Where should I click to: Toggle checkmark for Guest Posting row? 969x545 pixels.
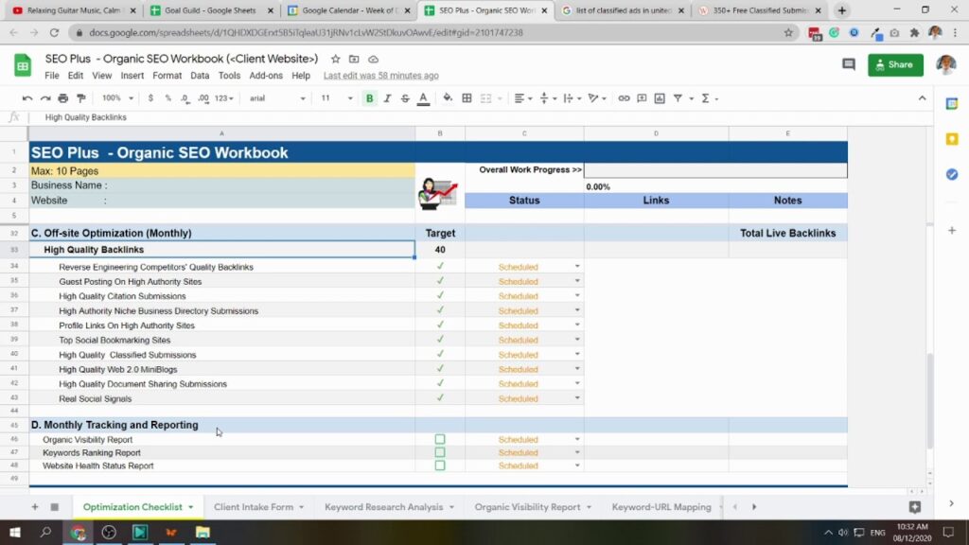click(x=440, y=280)
